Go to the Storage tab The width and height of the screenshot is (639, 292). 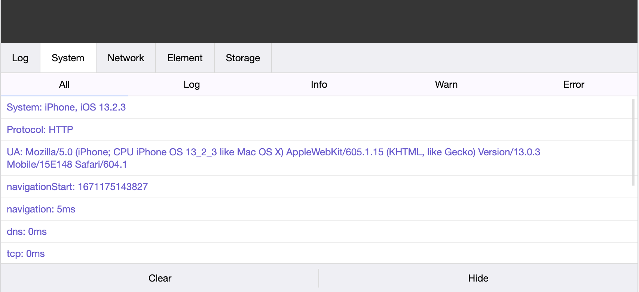243,58
